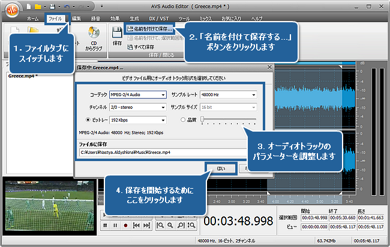Click the zoom to selection end magnifier icon
This screenshot has height=247, width=390.
(x=181, y=225)
